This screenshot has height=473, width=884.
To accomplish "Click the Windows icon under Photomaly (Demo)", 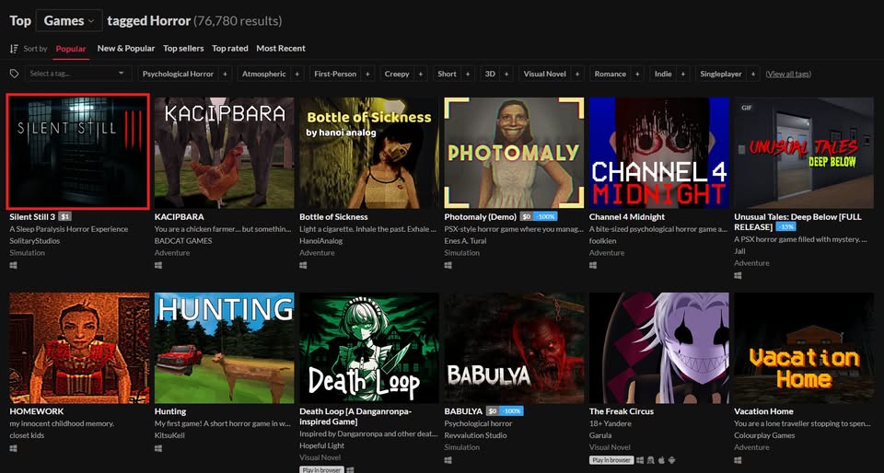I will coord(448,265).
